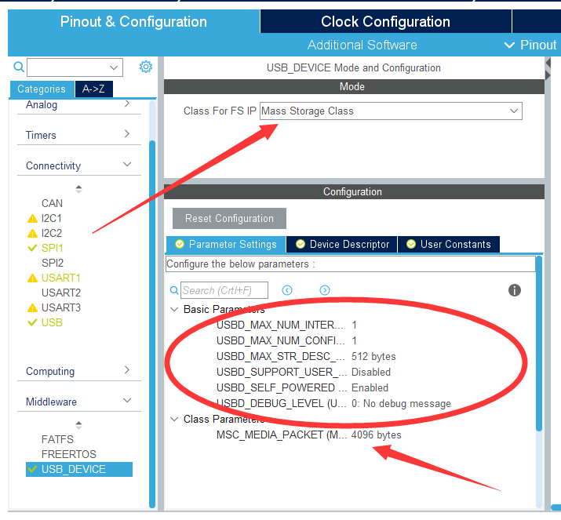Collapse the Basic Parameters group
The height and width of the screenshot is (520, 561).
click(x=174, y=309)
